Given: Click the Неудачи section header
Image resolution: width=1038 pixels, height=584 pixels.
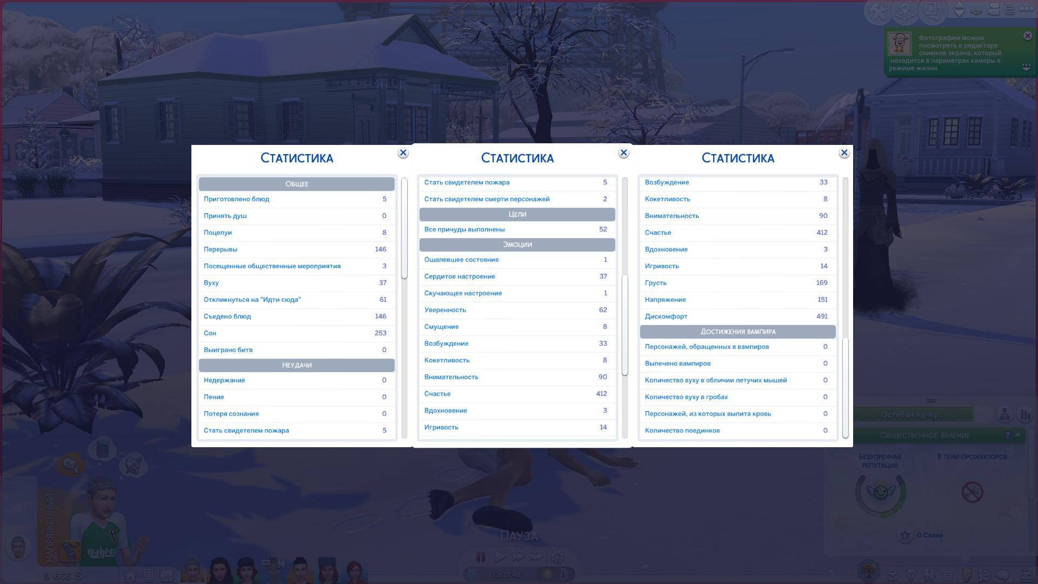Looking at the screenshot, I should (x=297, y=365).
